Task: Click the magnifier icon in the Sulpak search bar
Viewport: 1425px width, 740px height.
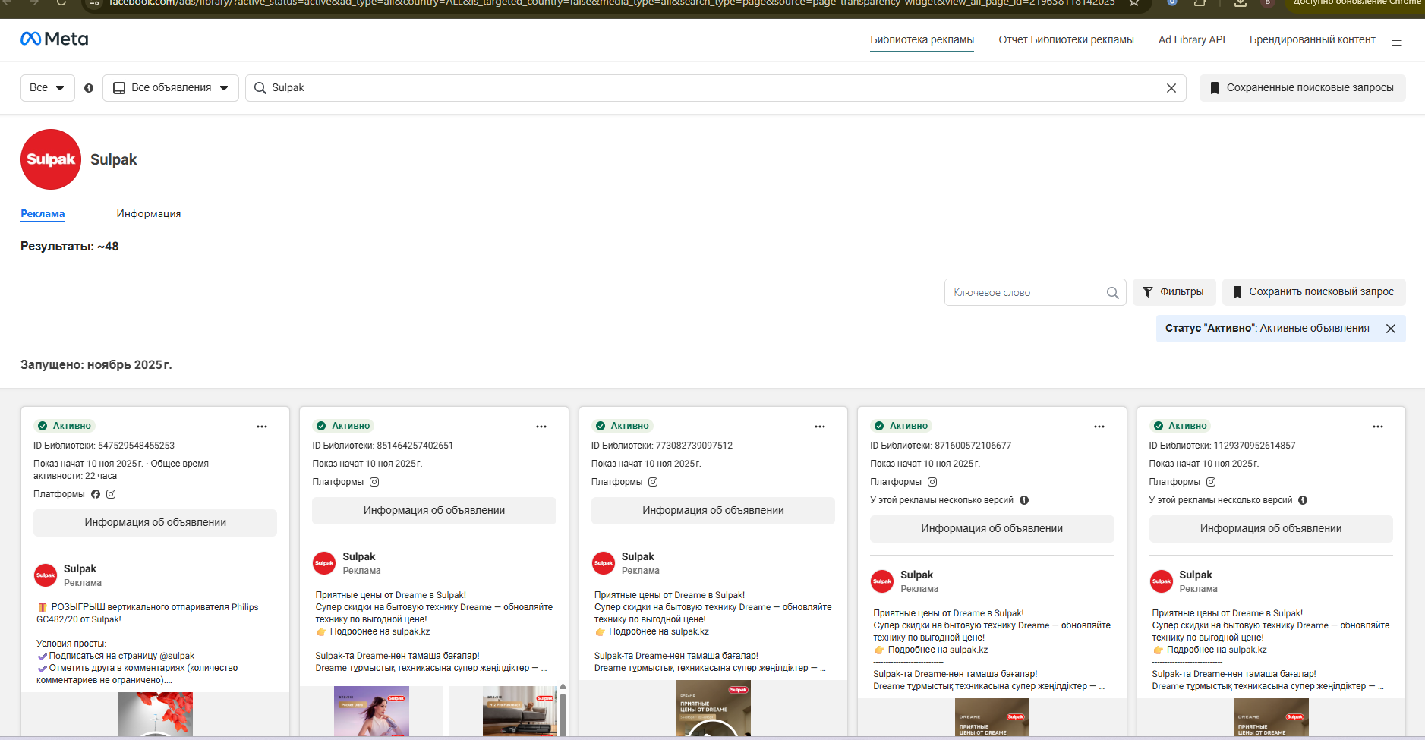Action: click(x=260, y=88)
